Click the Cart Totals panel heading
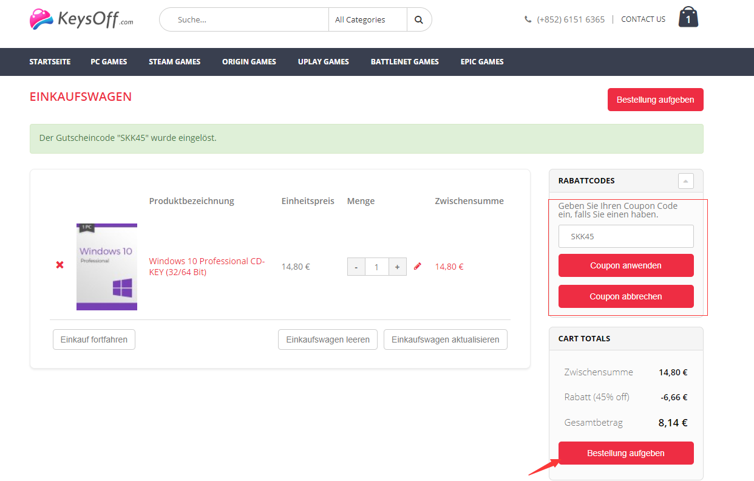 pyautogui.click(x=584, y=338)
